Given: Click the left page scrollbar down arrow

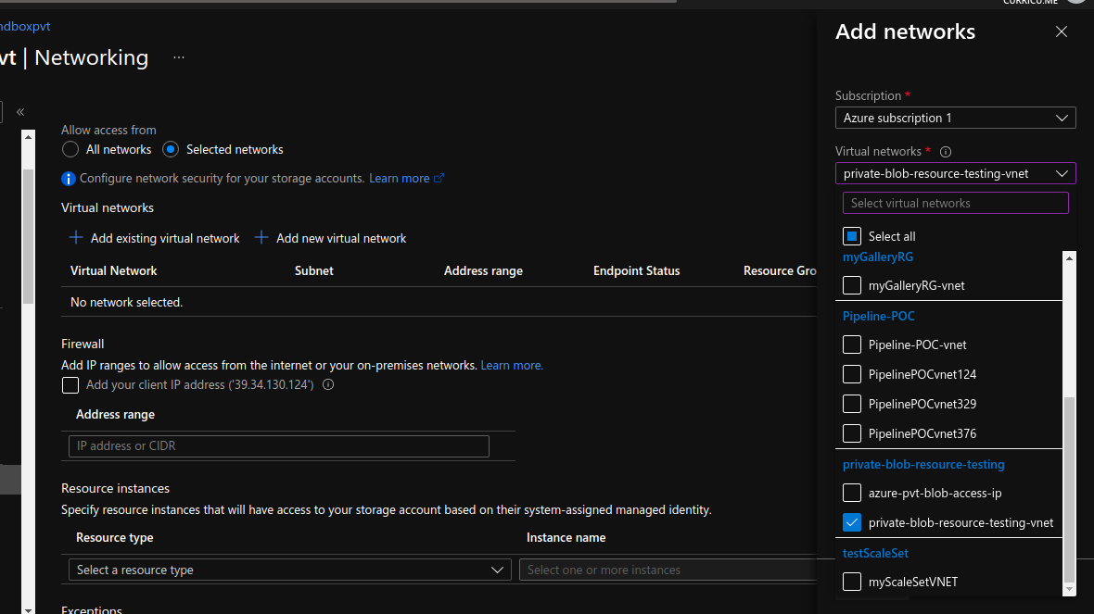Looking at the screenshot, I should coord(28,609).
